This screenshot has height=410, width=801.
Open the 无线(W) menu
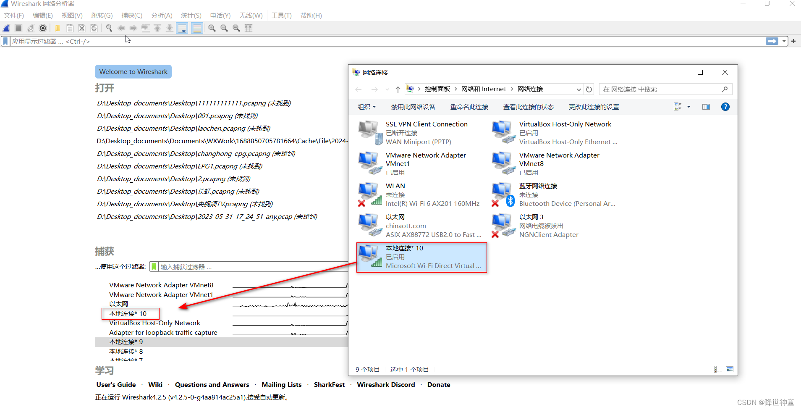pyautogui.click(x=251, y=16)
